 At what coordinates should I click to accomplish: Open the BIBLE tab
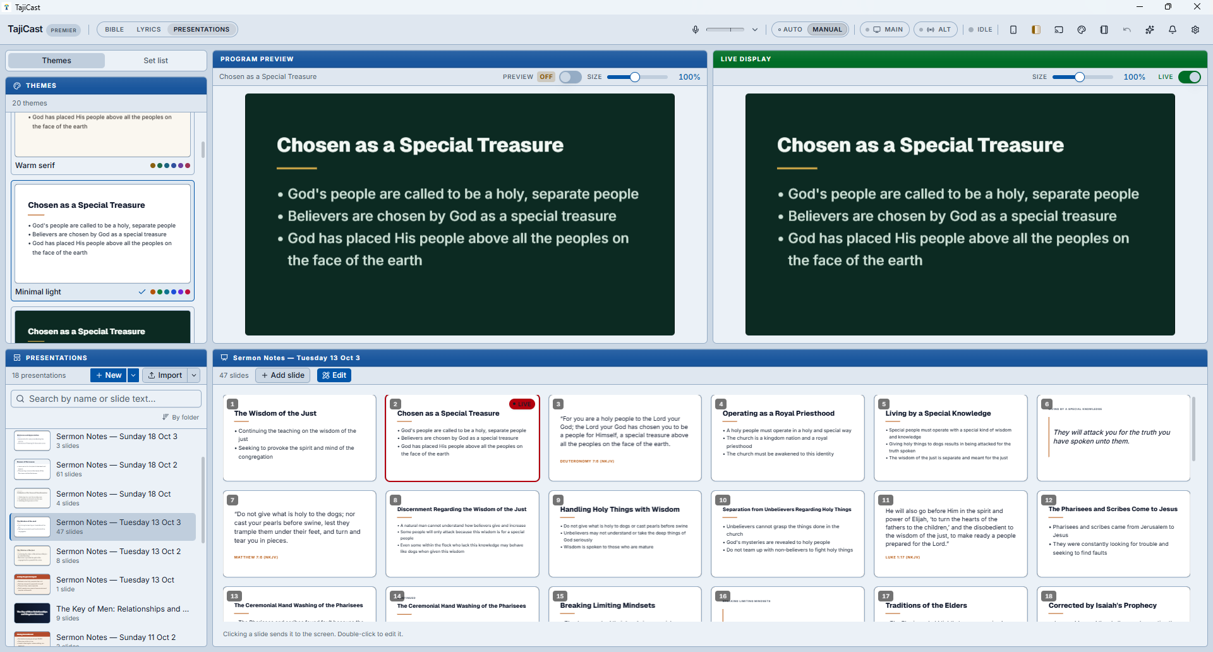click(114, 30)
